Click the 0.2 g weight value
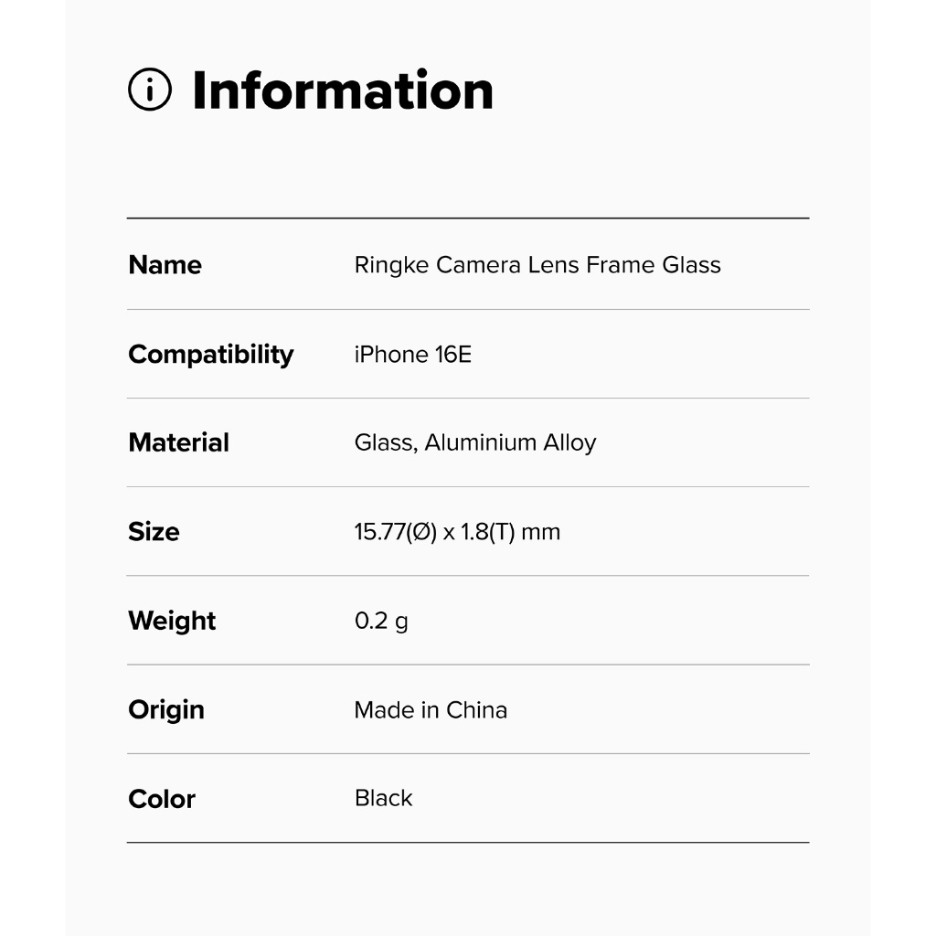 381,621
